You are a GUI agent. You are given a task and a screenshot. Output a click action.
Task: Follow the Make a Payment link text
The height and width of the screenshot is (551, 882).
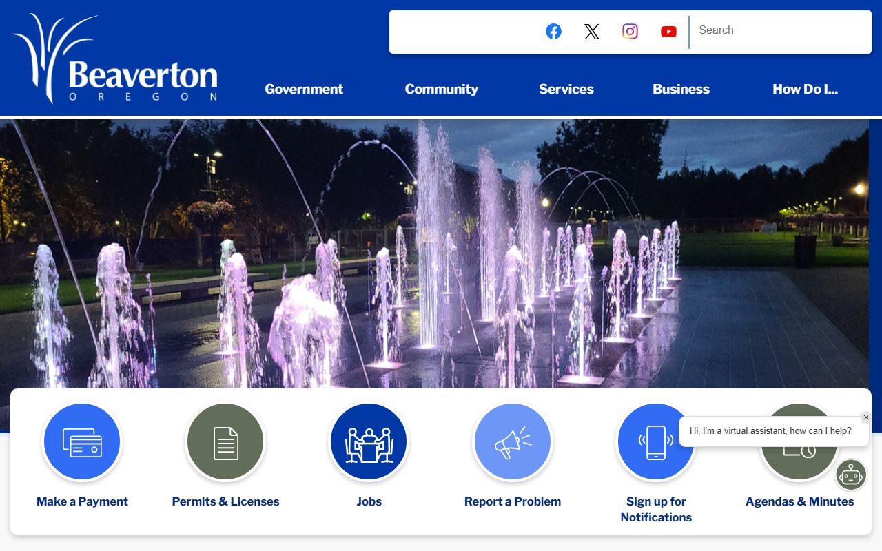(82, 501)
